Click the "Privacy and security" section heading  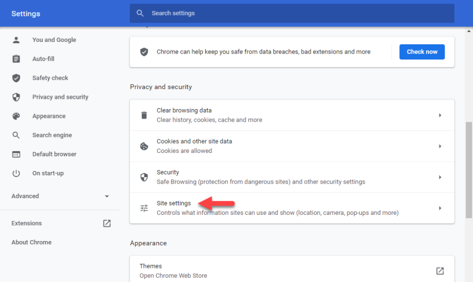(161, 87)
